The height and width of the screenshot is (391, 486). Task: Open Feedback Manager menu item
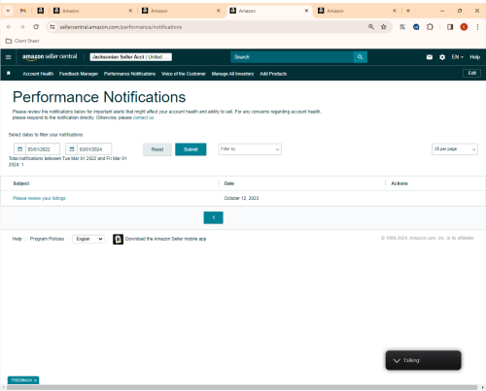click(79, 74)
